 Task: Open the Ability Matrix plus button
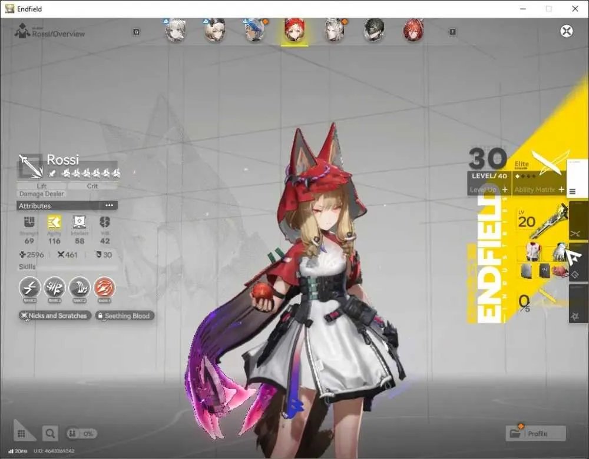[x=561, y=189]
